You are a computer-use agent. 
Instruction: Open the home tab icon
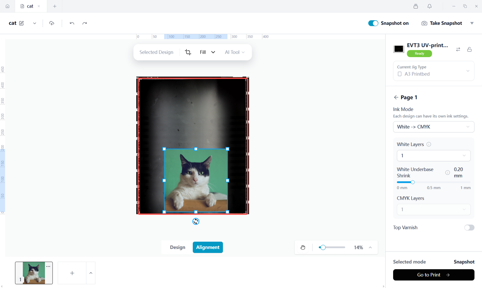[x=8, y=6]
